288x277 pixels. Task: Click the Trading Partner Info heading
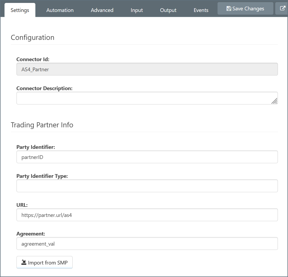[x=42, y=125]
